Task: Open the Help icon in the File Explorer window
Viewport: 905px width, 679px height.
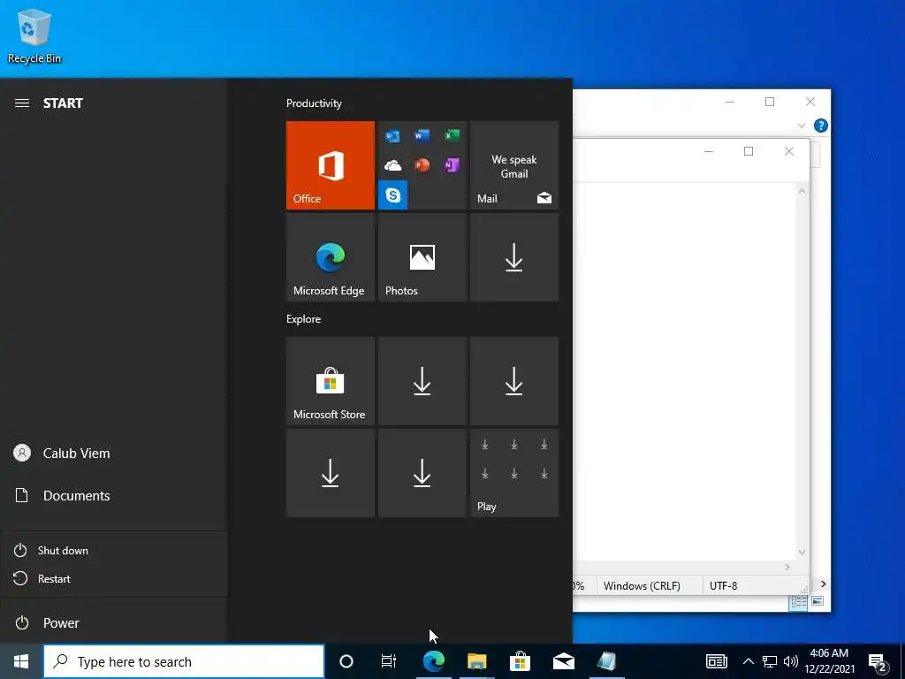Action: [821, 126]
